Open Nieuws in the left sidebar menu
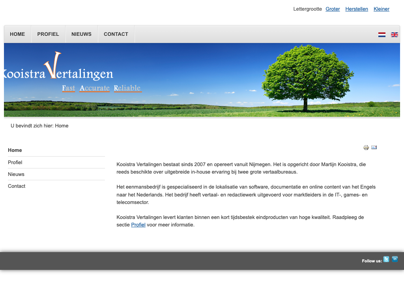The width and height of the screenshot is (404, 303). (16, 174)
